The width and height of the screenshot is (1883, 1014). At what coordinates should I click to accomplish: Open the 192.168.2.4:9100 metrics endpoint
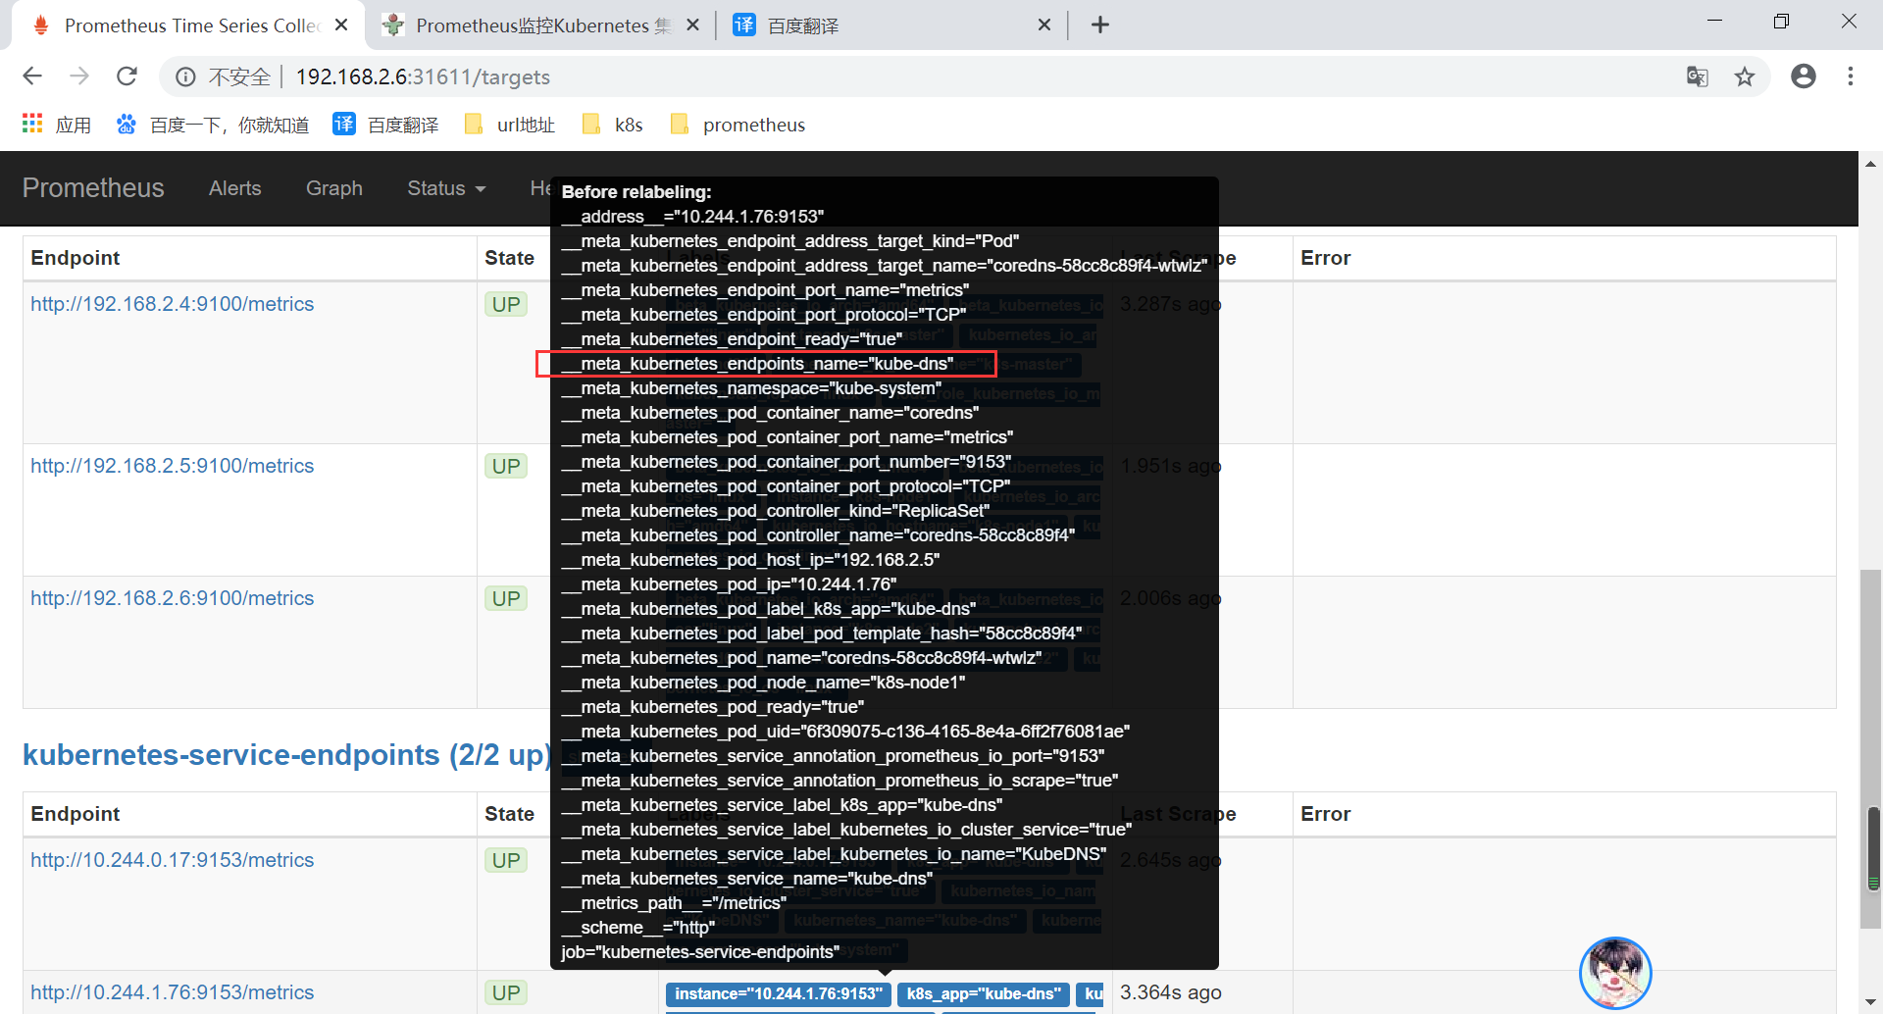coord(173,304)
